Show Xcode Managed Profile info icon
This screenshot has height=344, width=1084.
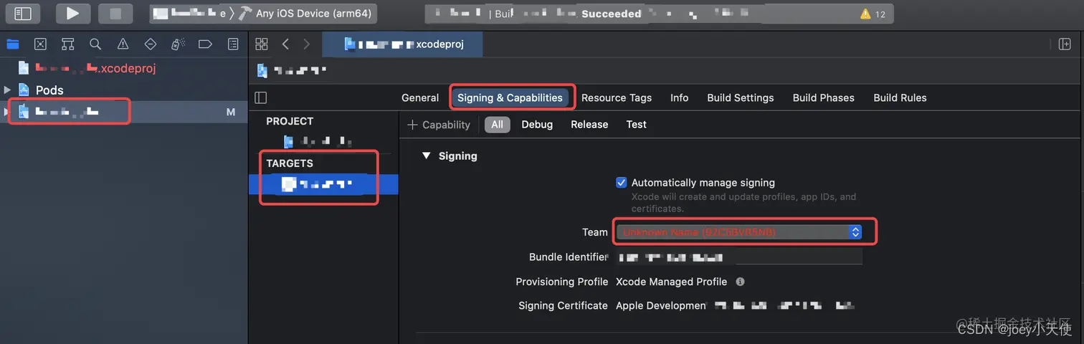coord(740,282)
